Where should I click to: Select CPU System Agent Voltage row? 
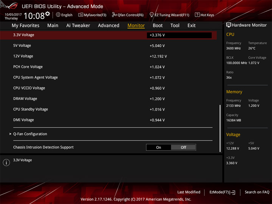point(108,77)
